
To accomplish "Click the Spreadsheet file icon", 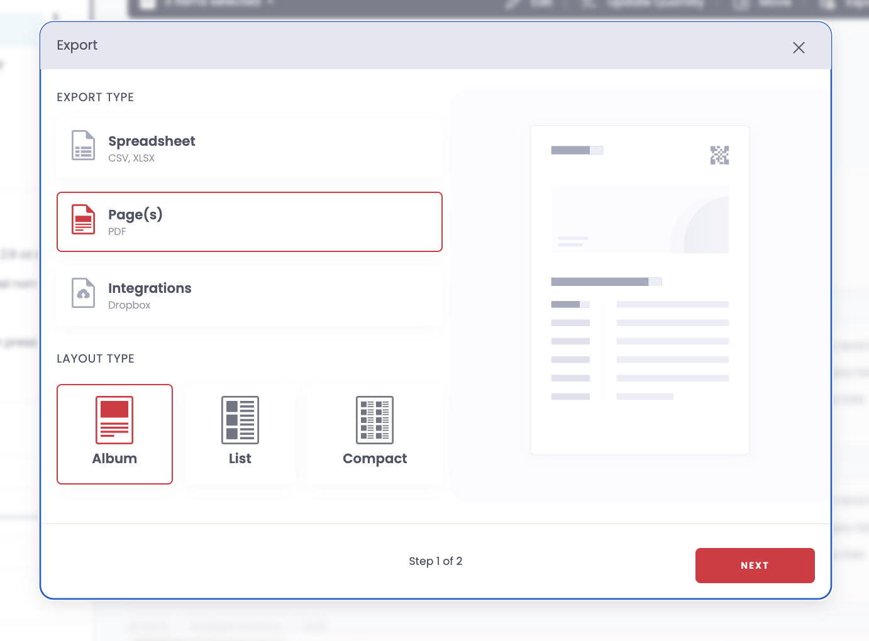I will [x=82, y=146].
